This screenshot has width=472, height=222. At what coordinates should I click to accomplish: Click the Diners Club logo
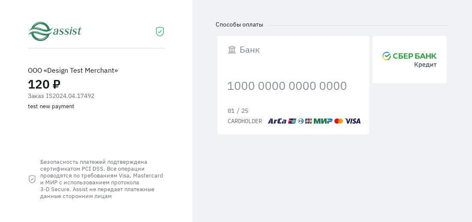point(301,121)
